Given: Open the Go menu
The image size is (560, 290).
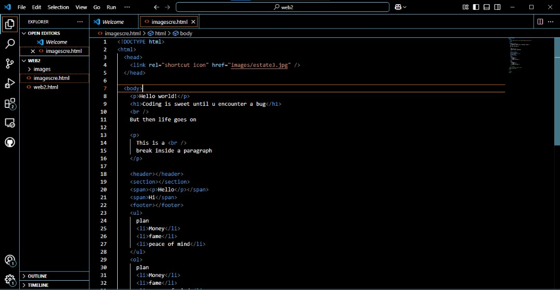Looking at the screenshot, I should (x=96, y=7).
